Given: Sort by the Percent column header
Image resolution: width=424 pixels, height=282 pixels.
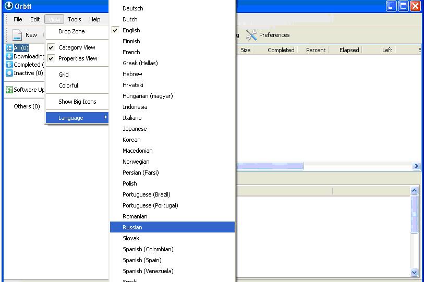Looking at the screenshot, I should pyautogui.click(x=316, y=50).
